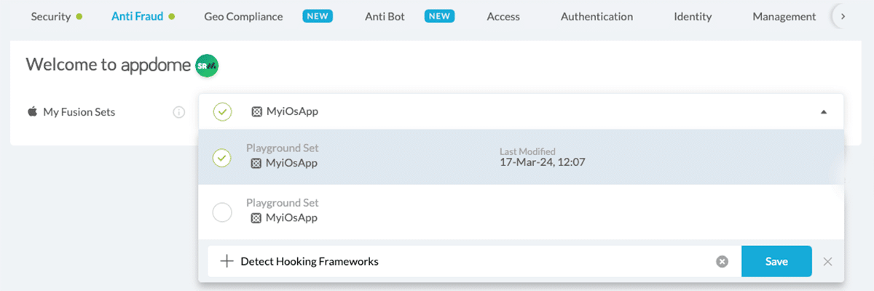874x291 pixels.
Task: Open the Security tab
Action: (50, 16)
